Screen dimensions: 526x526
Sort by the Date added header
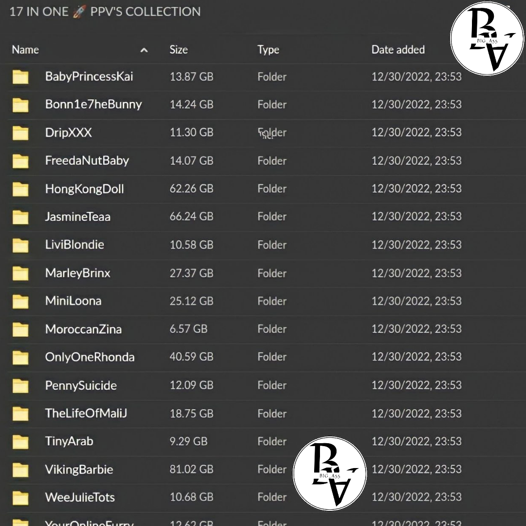pyautogui.click(x=398, y=50)
